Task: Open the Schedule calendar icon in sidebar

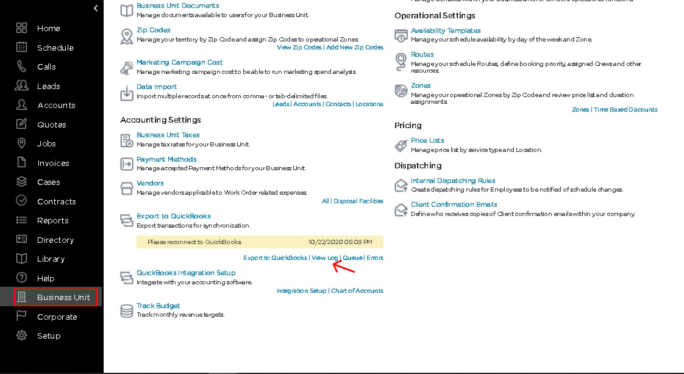Action: pos(21,47)
